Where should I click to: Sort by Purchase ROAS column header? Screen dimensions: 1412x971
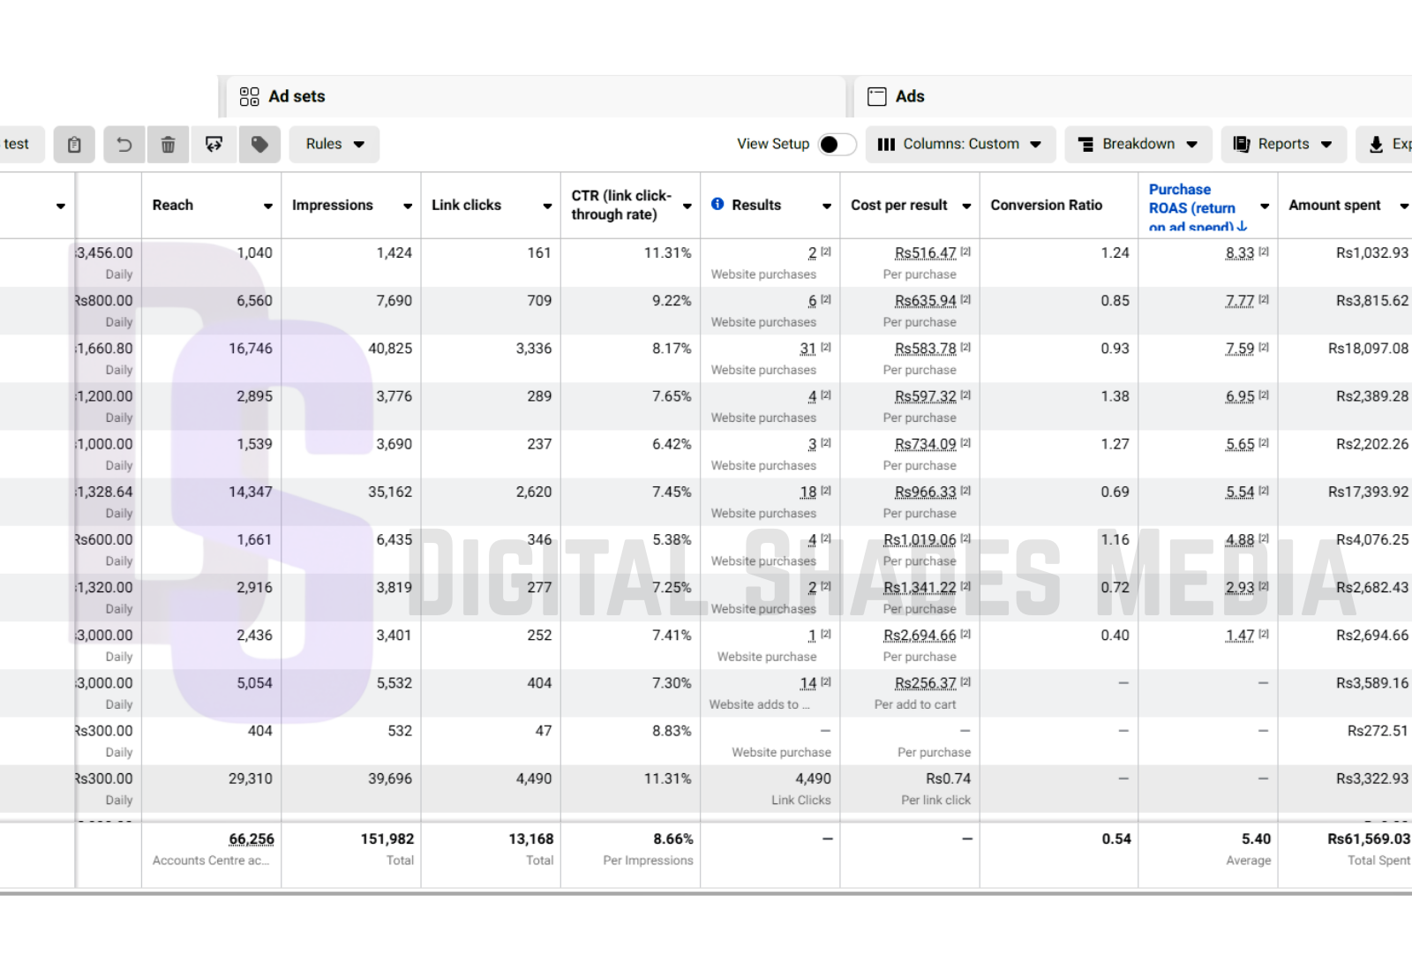pos(1191,207)
